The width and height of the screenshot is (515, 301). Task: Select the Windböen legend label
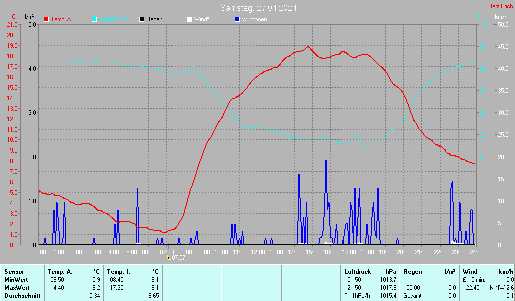coord(254,19)
